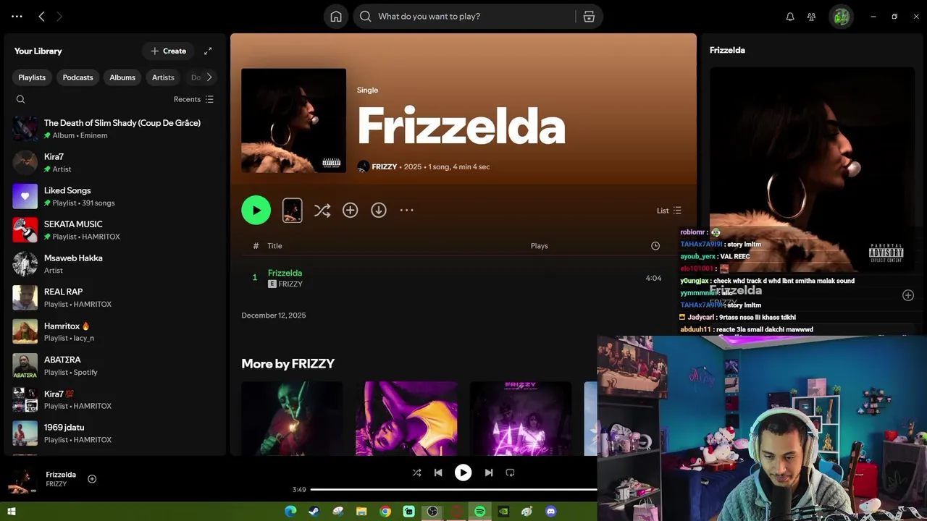
Task: Go to Spotify Home
Action: pos(336,17)
